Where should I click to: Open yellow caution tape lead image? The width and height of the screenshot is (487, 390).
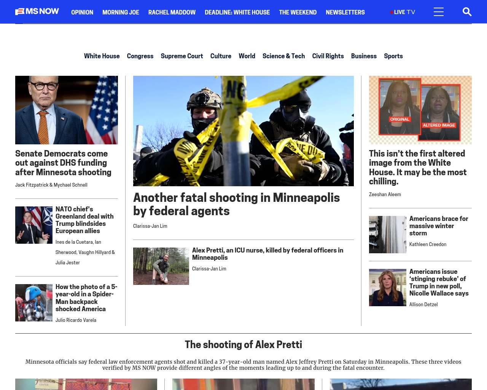coord(243,131)
